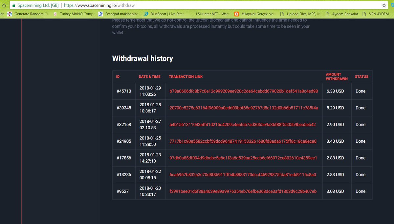Open transaction link starting with a4b15613
The width and height of the screenshot is (394, 224).
(x=243, y=125)
